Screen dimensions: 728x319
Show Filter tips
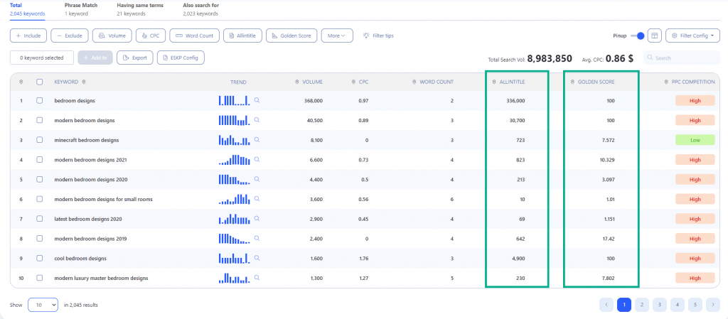378,36
